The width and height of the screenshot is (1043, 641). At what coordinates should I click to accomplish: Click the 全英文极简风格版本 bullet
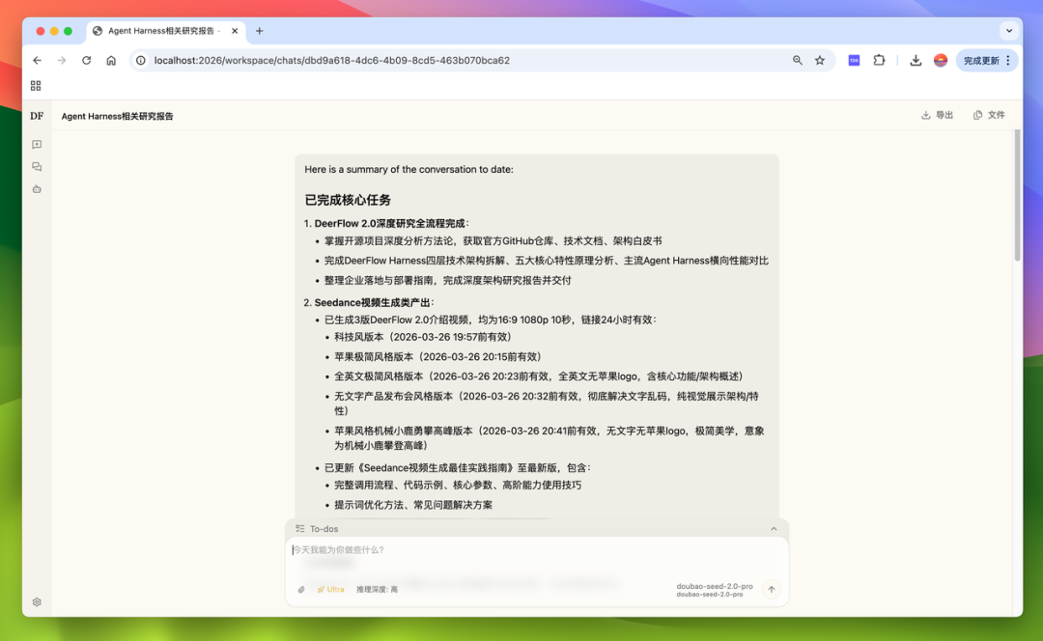[539, 376]
